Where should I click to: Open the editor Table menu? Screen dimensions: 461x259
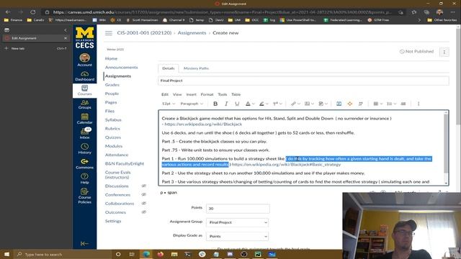[x=236, y=94]
